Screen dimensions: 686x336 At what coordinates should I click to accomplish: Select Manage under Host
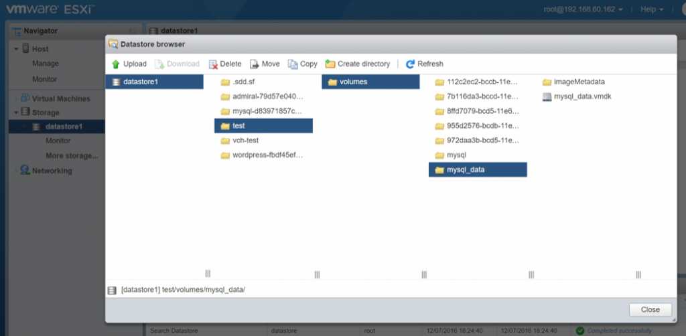pyautogui.click(x=46, y=64)
